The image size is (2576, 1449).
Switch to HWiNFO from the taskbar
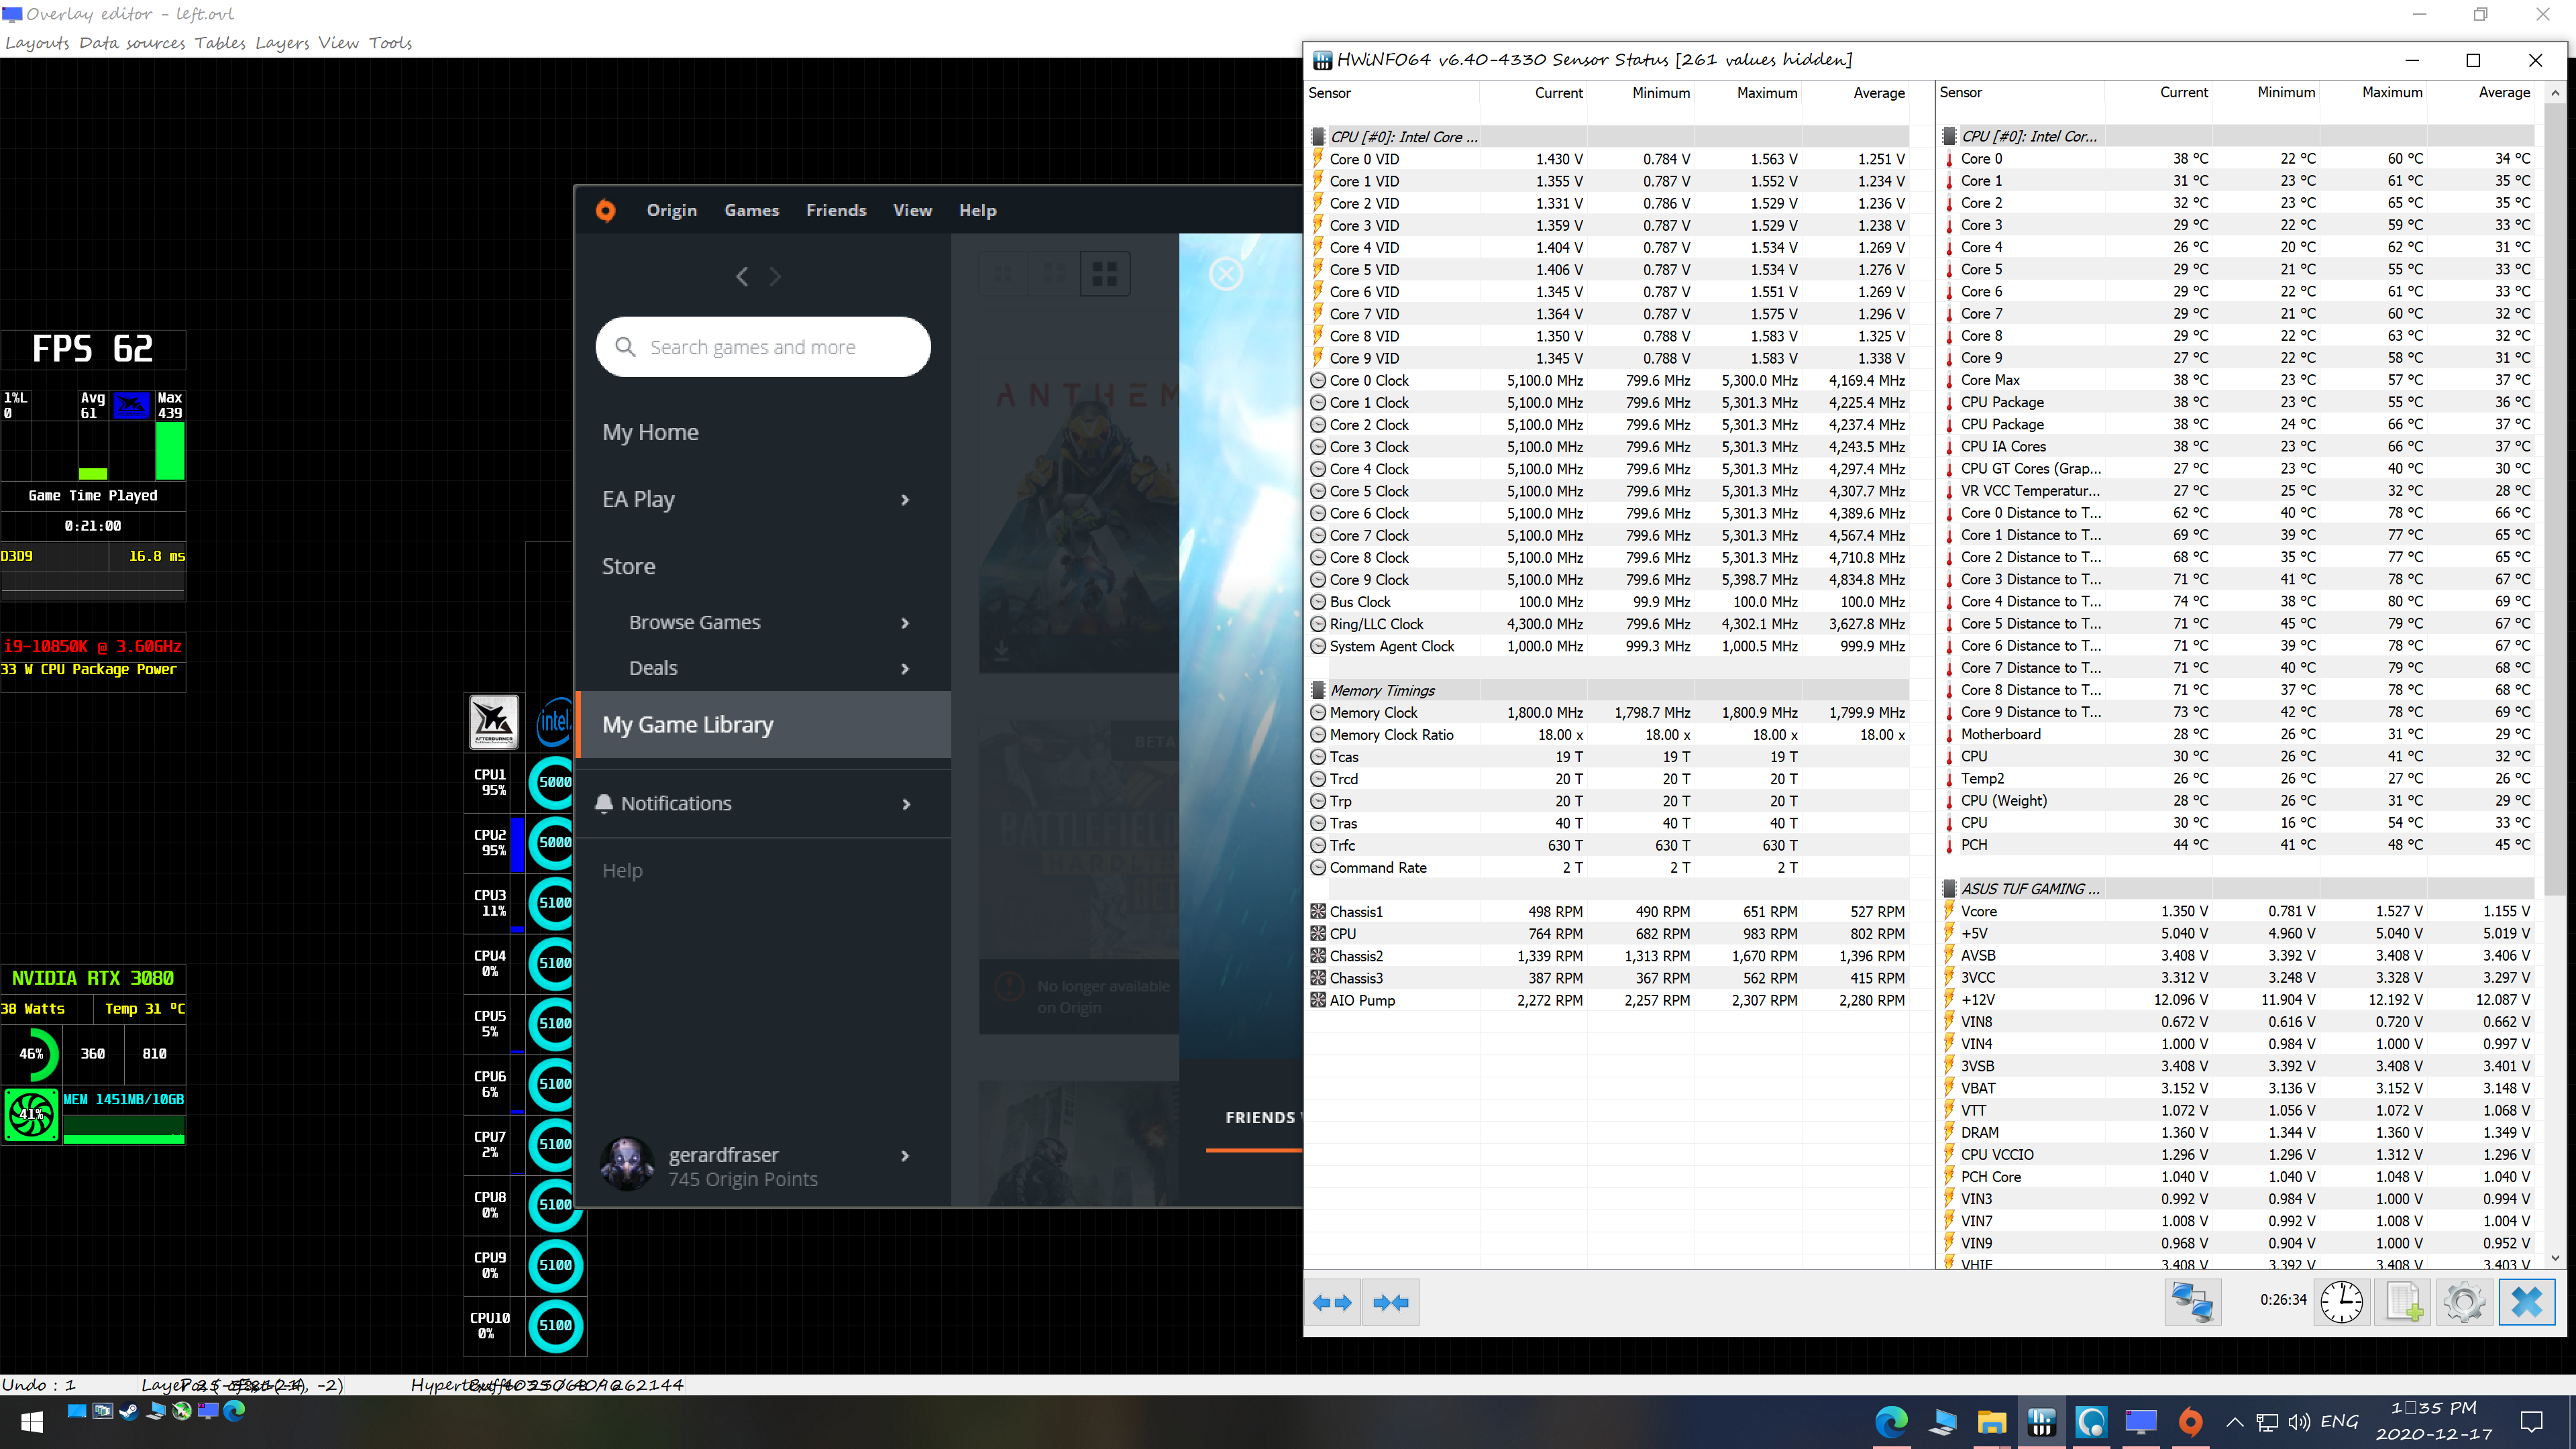pos(2041,1422)
